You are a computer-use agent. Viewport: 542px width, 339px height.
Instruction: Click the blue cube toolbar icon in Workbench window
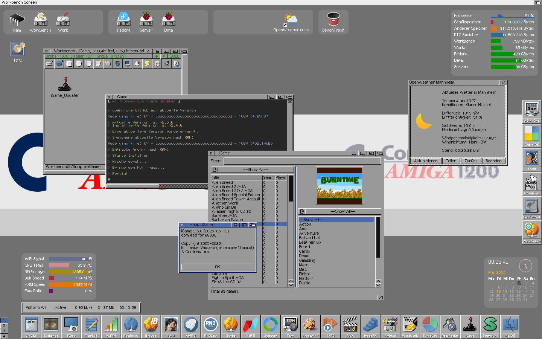[x=59, y=64]
